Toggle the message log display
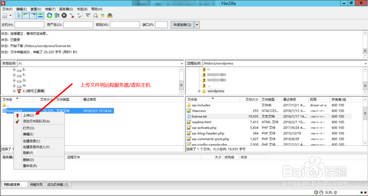 pyautogui.click(x=18, y=15)
